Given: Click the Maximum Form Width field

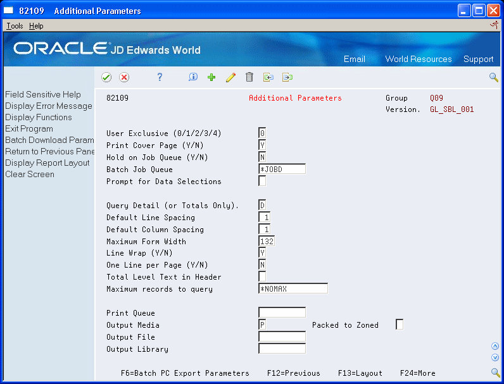Looking at the screenshot, I should 267,241.
